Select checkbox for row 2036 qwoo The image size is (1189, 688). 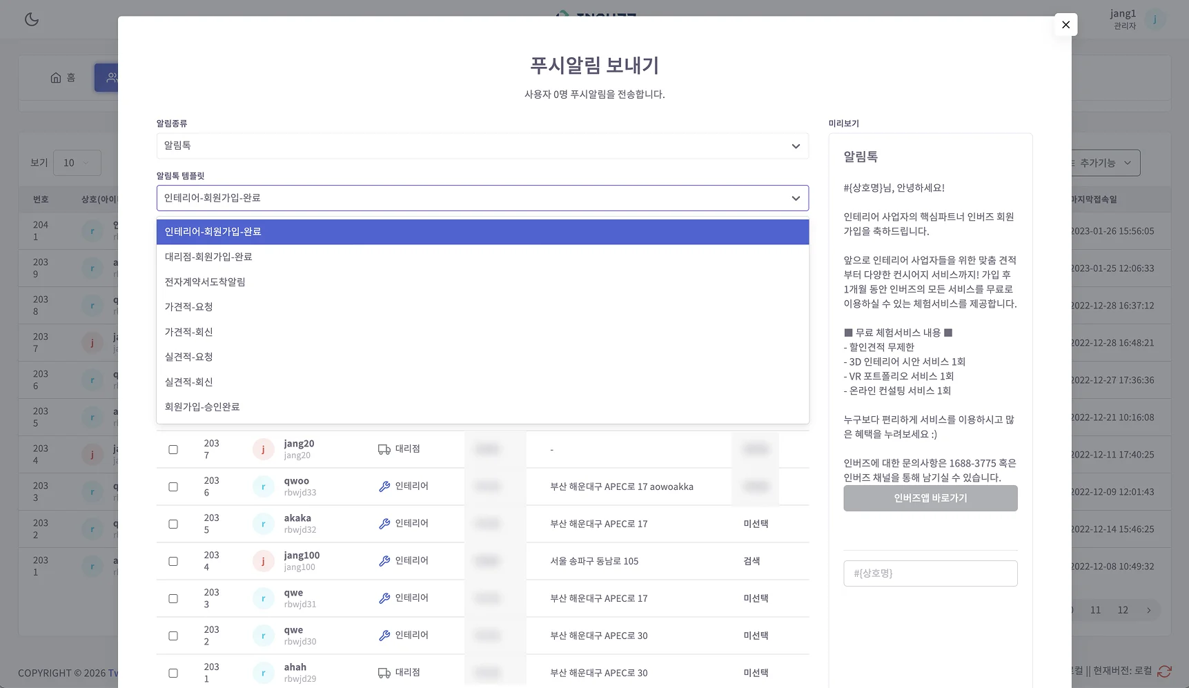[x=173, y=486]
